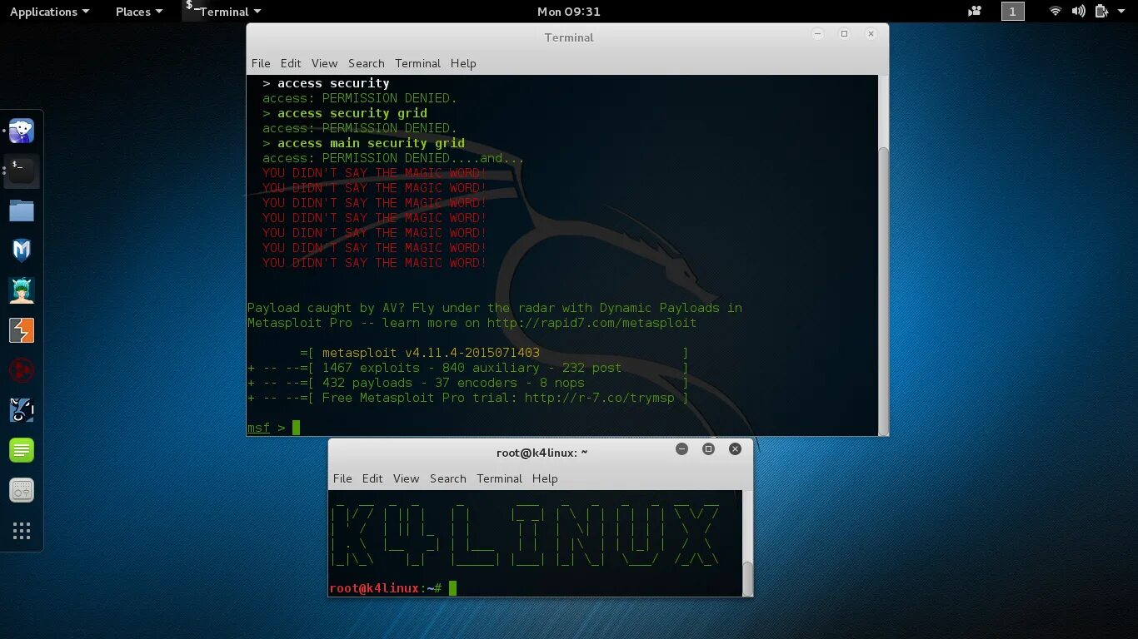Open system menu arrow in top bar
1138x639 pixels.
click(1121, 12)
